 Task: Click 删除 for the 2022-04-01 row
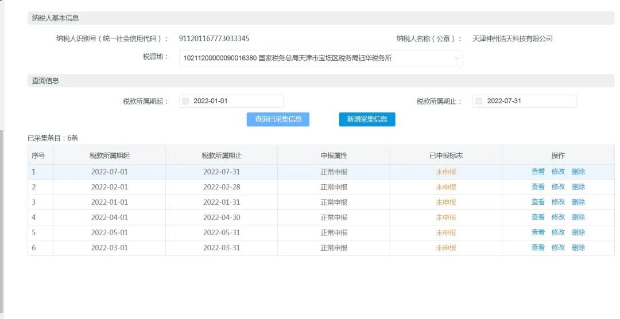click(578, 217)
